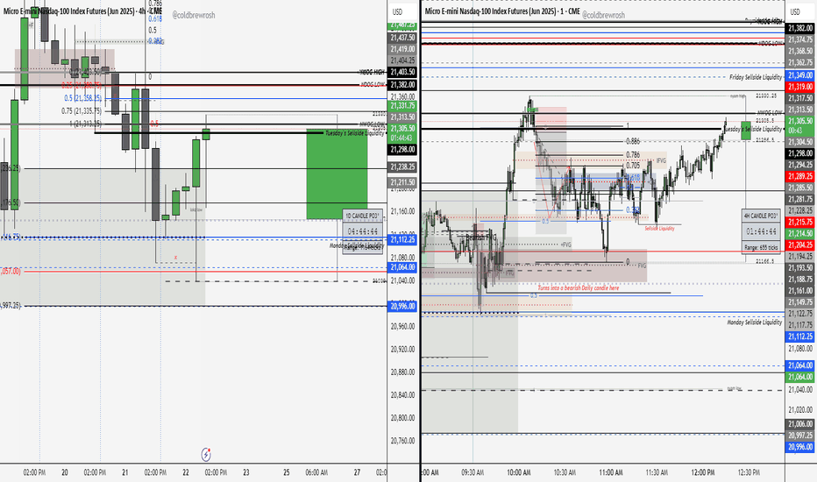Select 'Monday Sellside Liquidity' label on 1-minute chart

pos(755,323)
